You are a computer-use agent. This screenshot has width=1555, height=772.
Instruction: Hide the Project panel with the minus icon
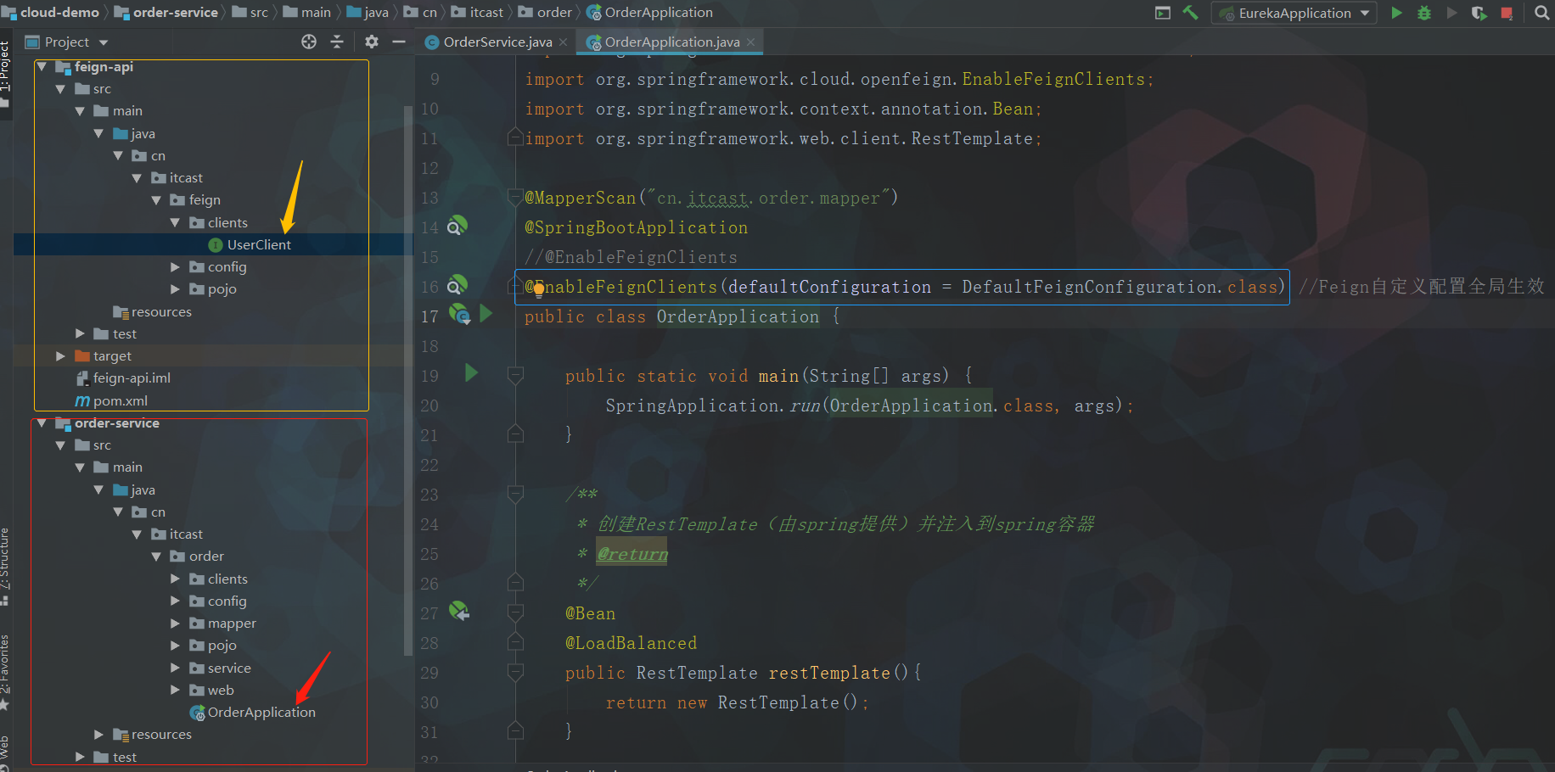(x=398, y=42)
